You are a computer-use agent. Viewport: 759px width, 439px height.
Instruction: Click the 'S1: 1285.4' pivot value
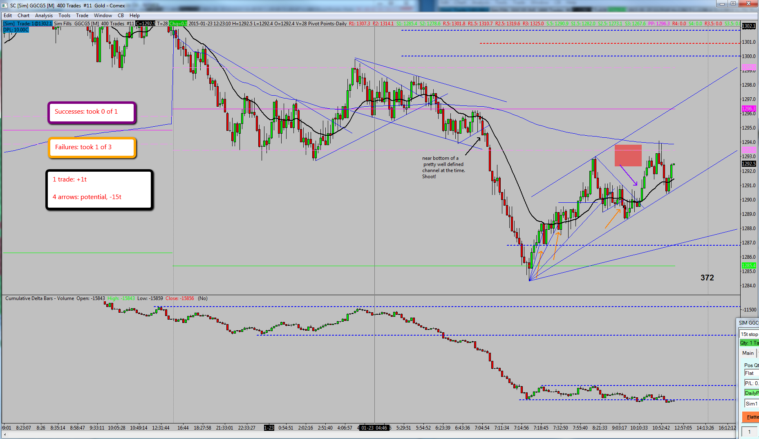pyautogui.click(x=407, y=24)
